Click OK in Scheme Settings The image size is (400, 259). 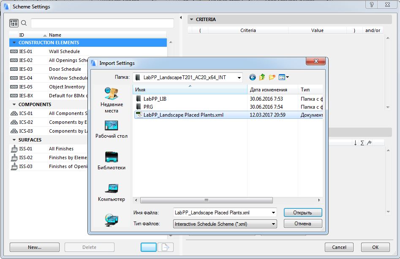click(x=375, y=247)
